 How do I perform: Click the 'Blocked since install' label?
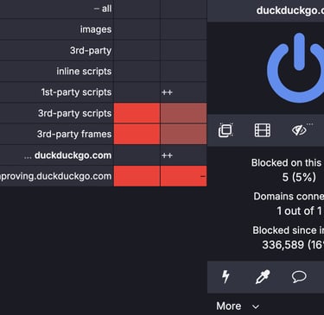(288, 230)
